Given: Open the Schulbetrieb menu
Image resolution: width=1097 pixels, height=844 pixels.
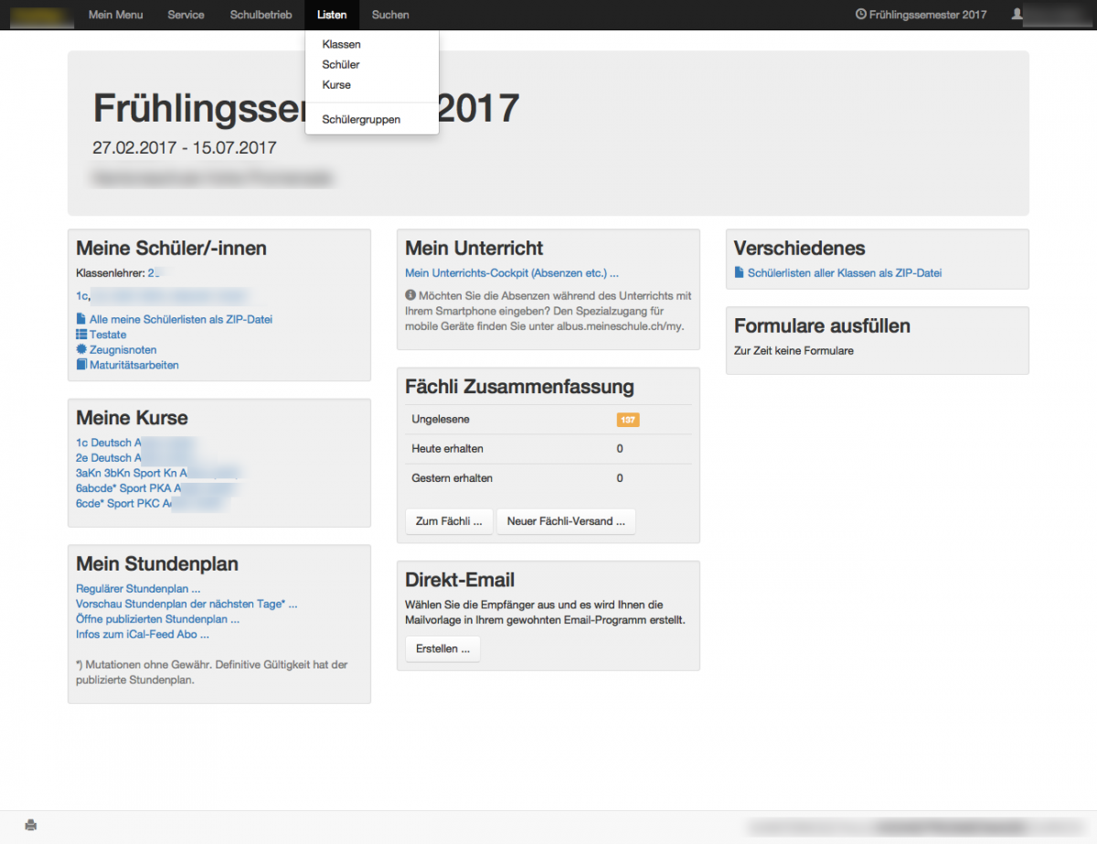Looking at the screenshot, I should click(261, 15).
